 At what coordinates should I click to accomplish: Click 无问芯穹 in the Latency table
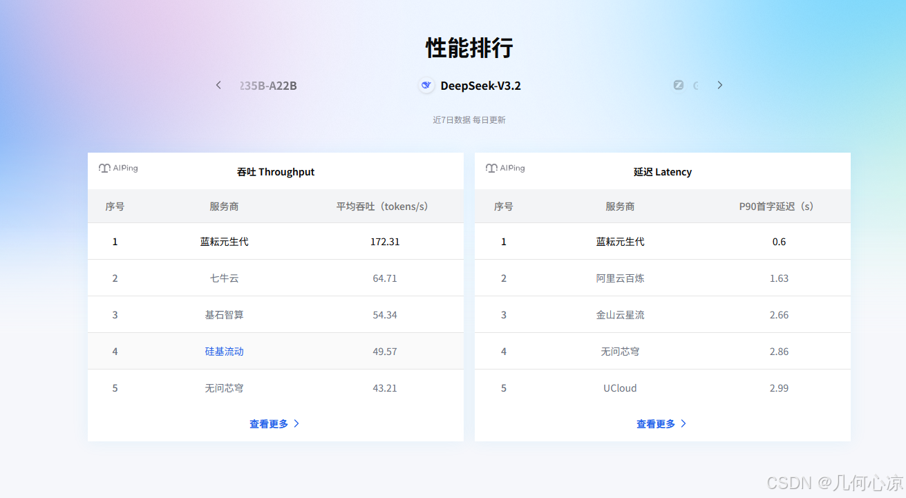pos(621,352)
